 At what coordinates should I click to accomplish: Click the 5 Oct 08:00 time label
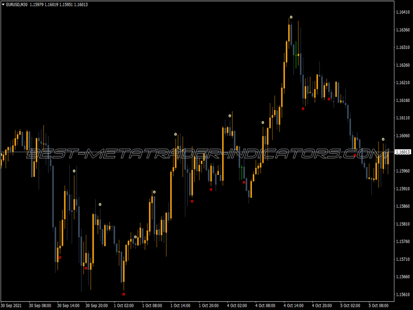tap(379, 305)
